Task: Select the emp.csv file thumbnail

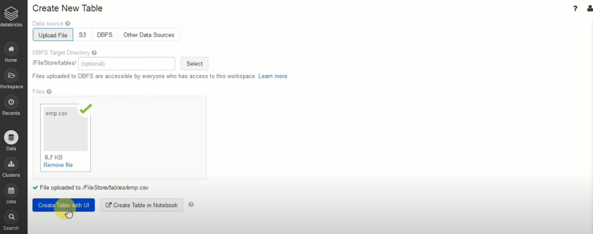Action: (x=66, y=129)
